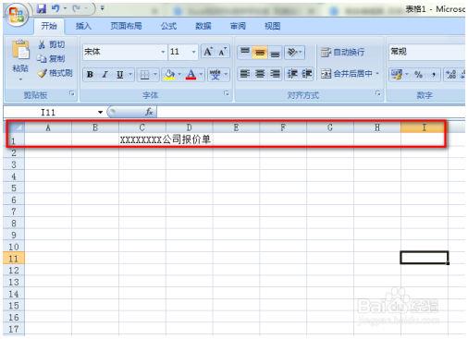This screenshot has height=339, width=468.
Task: Expand the Name Box dropdown arrow
Action: (100, 113)
